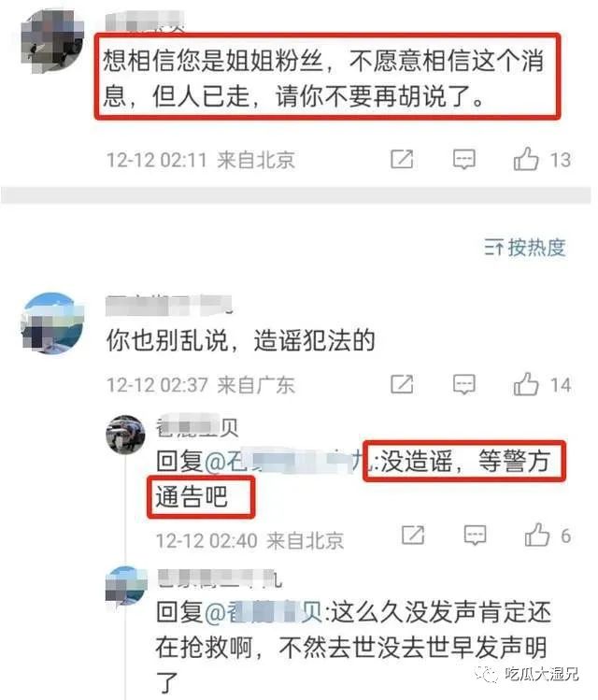Share the 12-12 02:11 Beijing comment
This screenshot has height=700, width=598.
pyautogui.click(x=402, y=160)
